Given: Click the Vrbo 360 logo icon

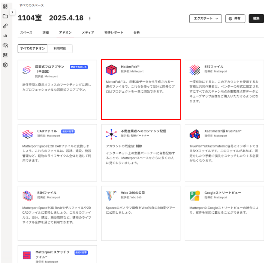Looking at the screenshot, I should click(x=111, y=196).
